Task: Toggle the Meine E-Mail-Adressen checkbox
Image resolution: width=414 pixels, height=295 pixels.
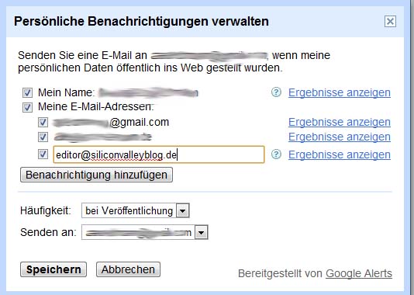Action: [27, 107]
